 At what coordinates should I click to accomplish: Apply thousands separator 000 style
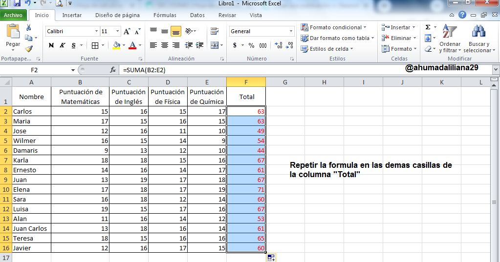point(263,45)
